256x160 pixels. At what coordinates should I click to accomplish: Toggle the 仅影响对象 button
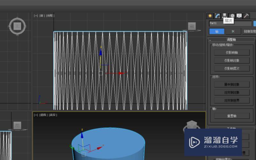[232, 60]
